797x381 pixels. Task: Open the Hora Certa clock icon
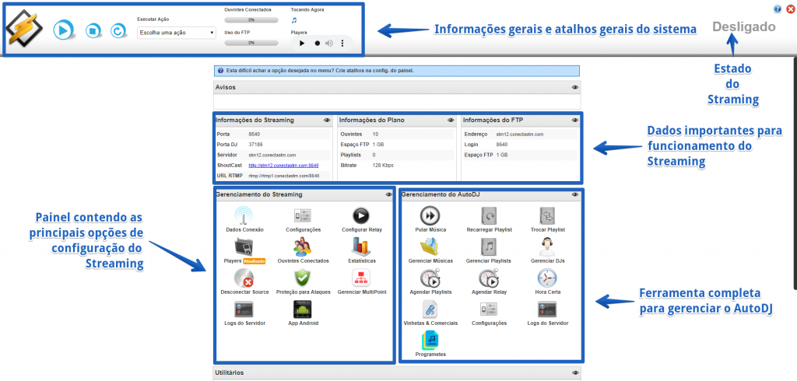tap(548, 278)
